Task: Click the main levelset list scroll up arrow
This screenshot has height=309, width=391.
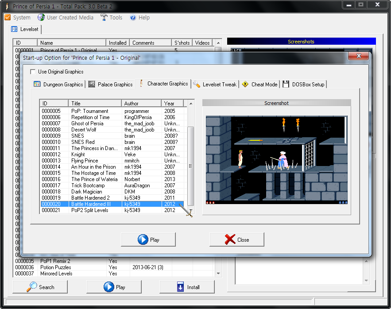Action: (218, 43)
